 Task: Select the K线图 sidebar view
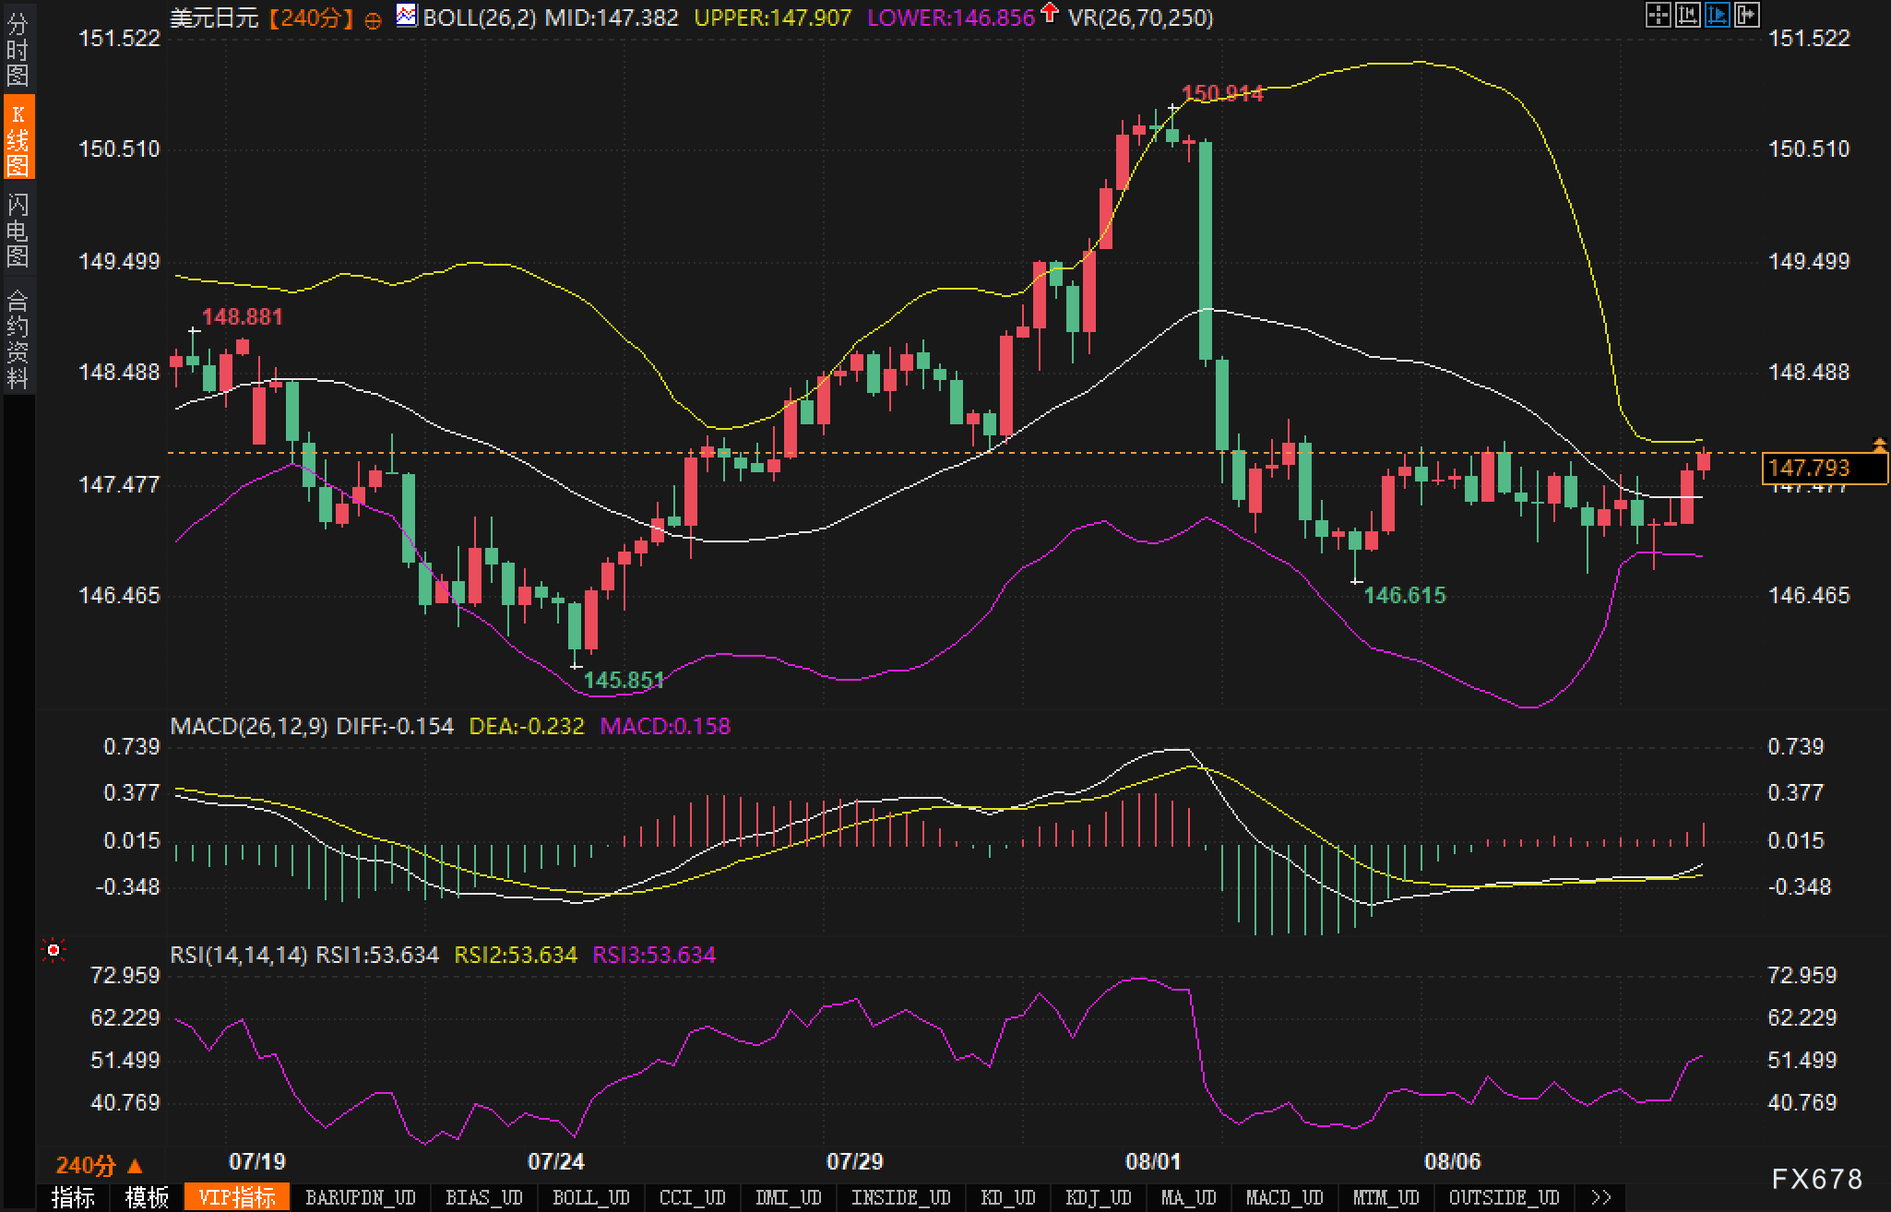coord(18,138)
